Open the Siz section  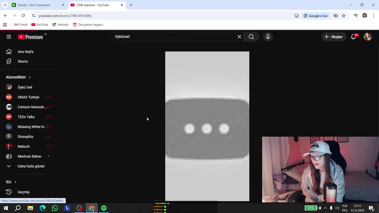coord(11,182)
